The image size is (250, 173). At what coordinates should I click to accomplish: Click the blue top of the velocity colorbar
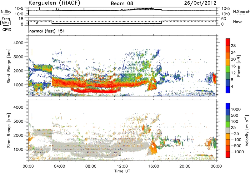228,106
